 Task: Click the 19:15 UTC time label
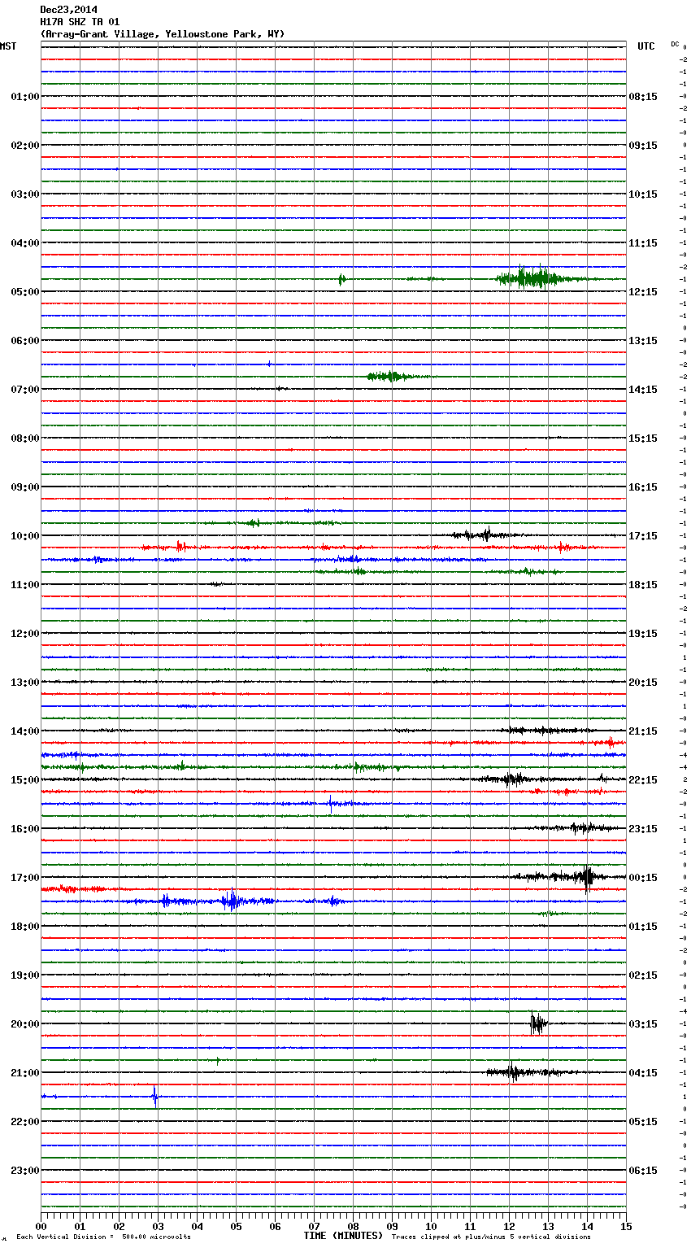pos(643,634)
